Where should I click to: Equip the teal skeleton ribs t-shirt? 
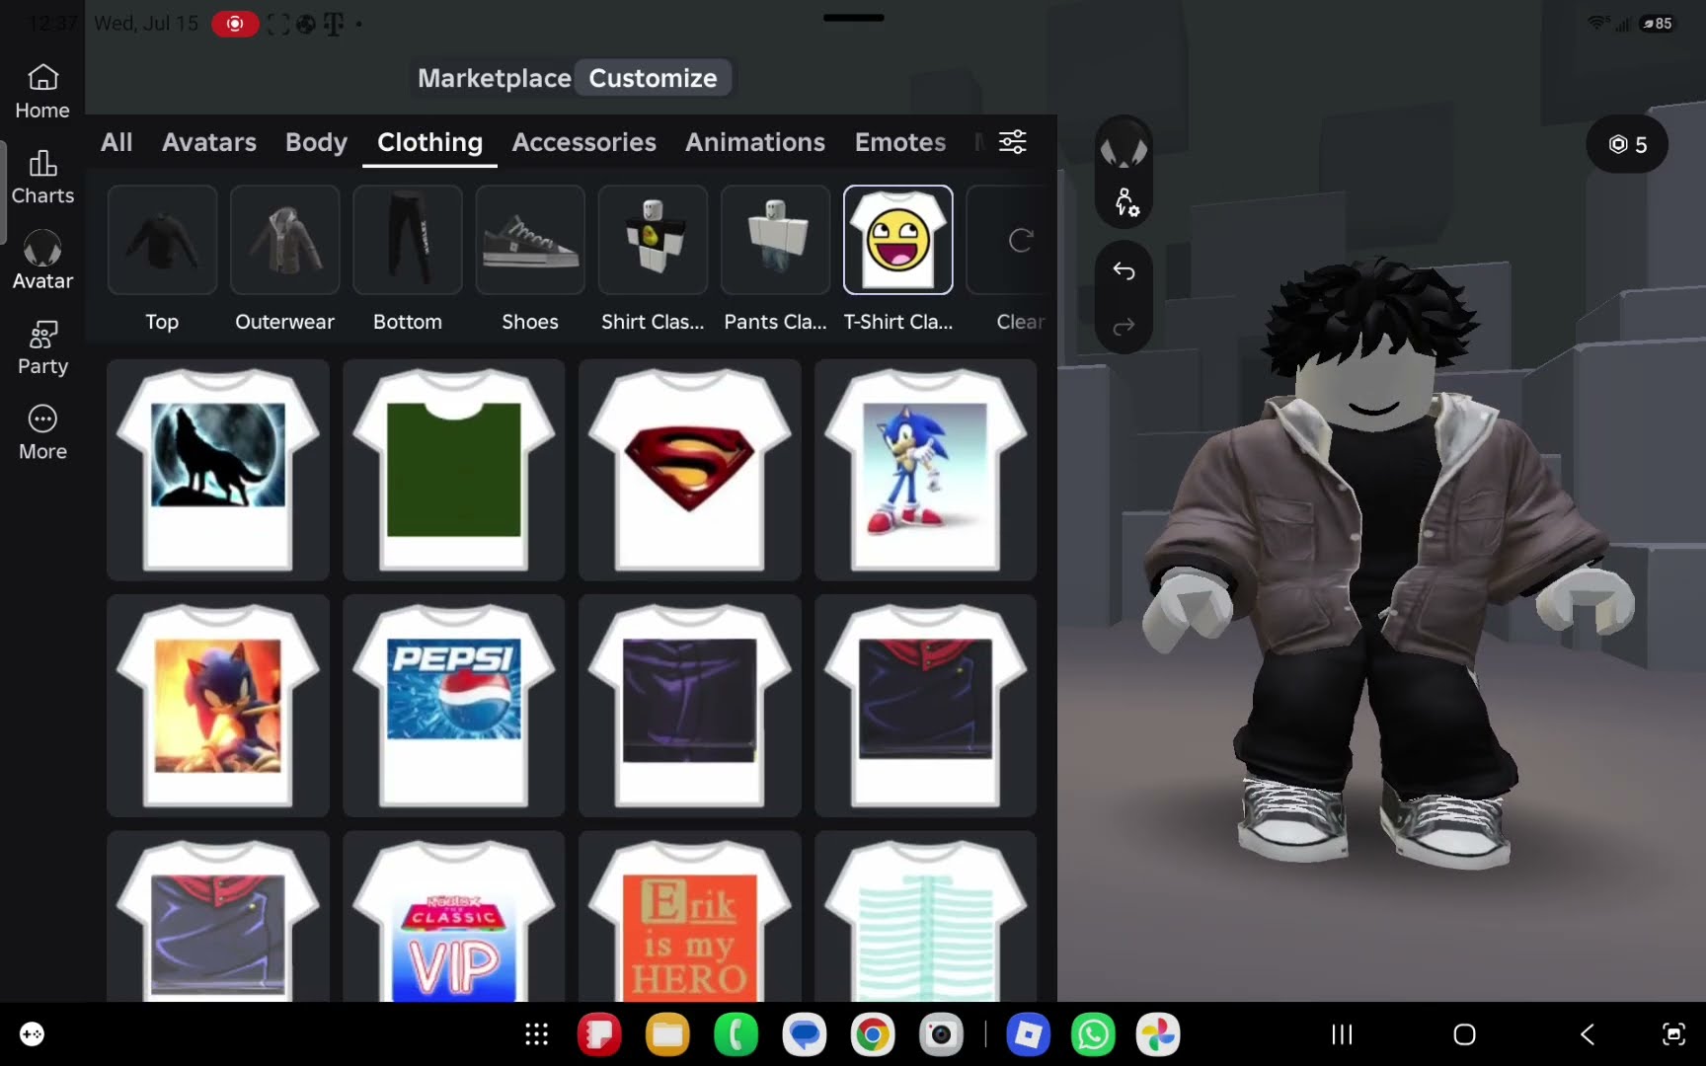pos(926,917)
